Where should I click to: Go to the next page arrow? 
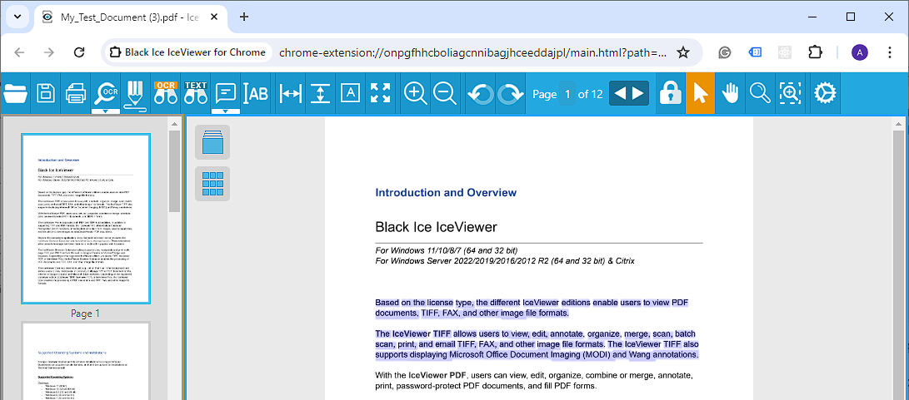click(x=637, y=93)
